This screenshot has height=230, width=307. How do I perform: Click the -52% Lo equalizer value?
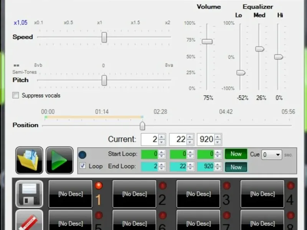pyautogui.click(x=243, y=98)
